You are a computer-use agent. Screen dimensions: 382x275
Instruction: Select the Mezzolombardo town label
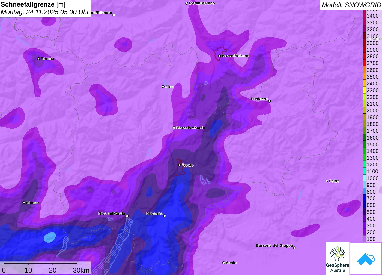191,128
